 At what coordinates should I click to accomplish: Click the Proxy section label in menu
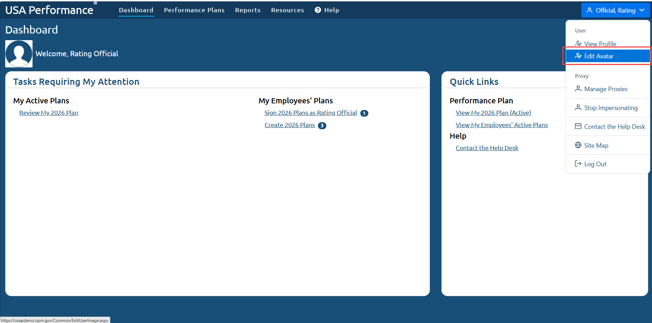[x=582, y=76]
